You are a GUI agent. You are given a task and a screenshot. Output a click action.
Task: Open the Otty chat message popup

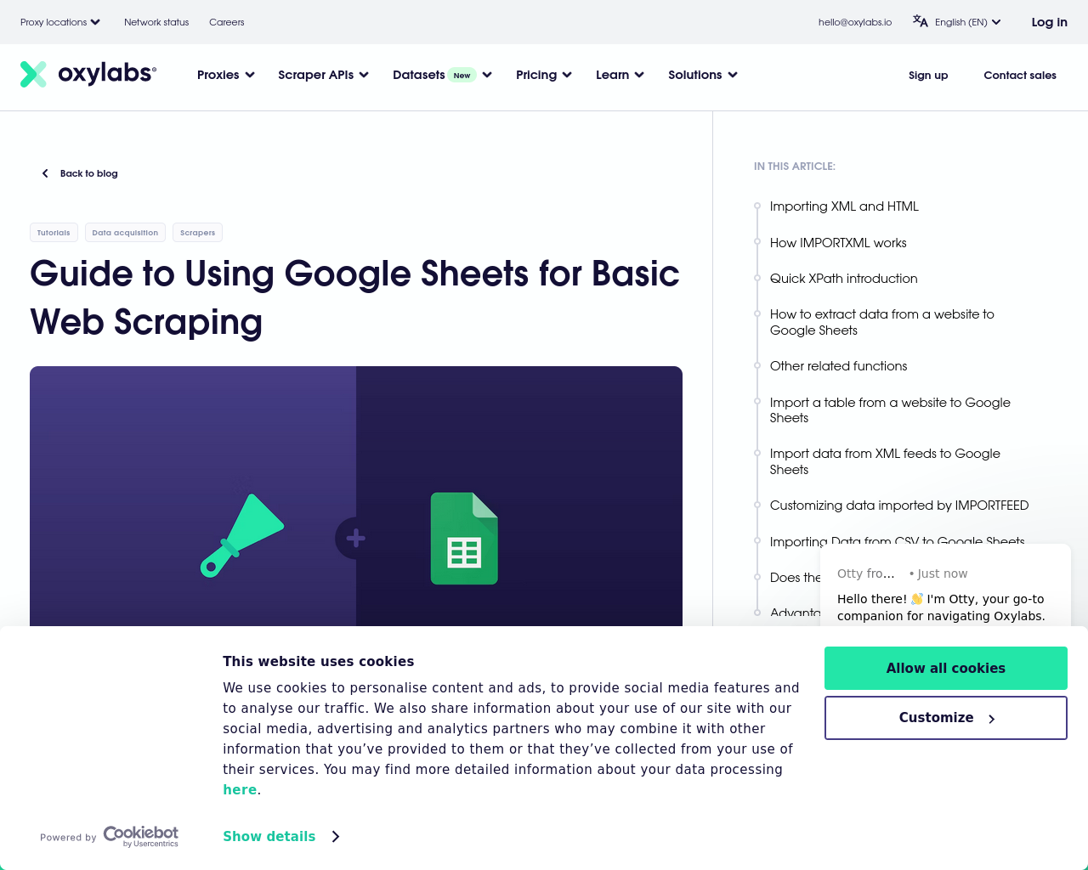(945, 586)
